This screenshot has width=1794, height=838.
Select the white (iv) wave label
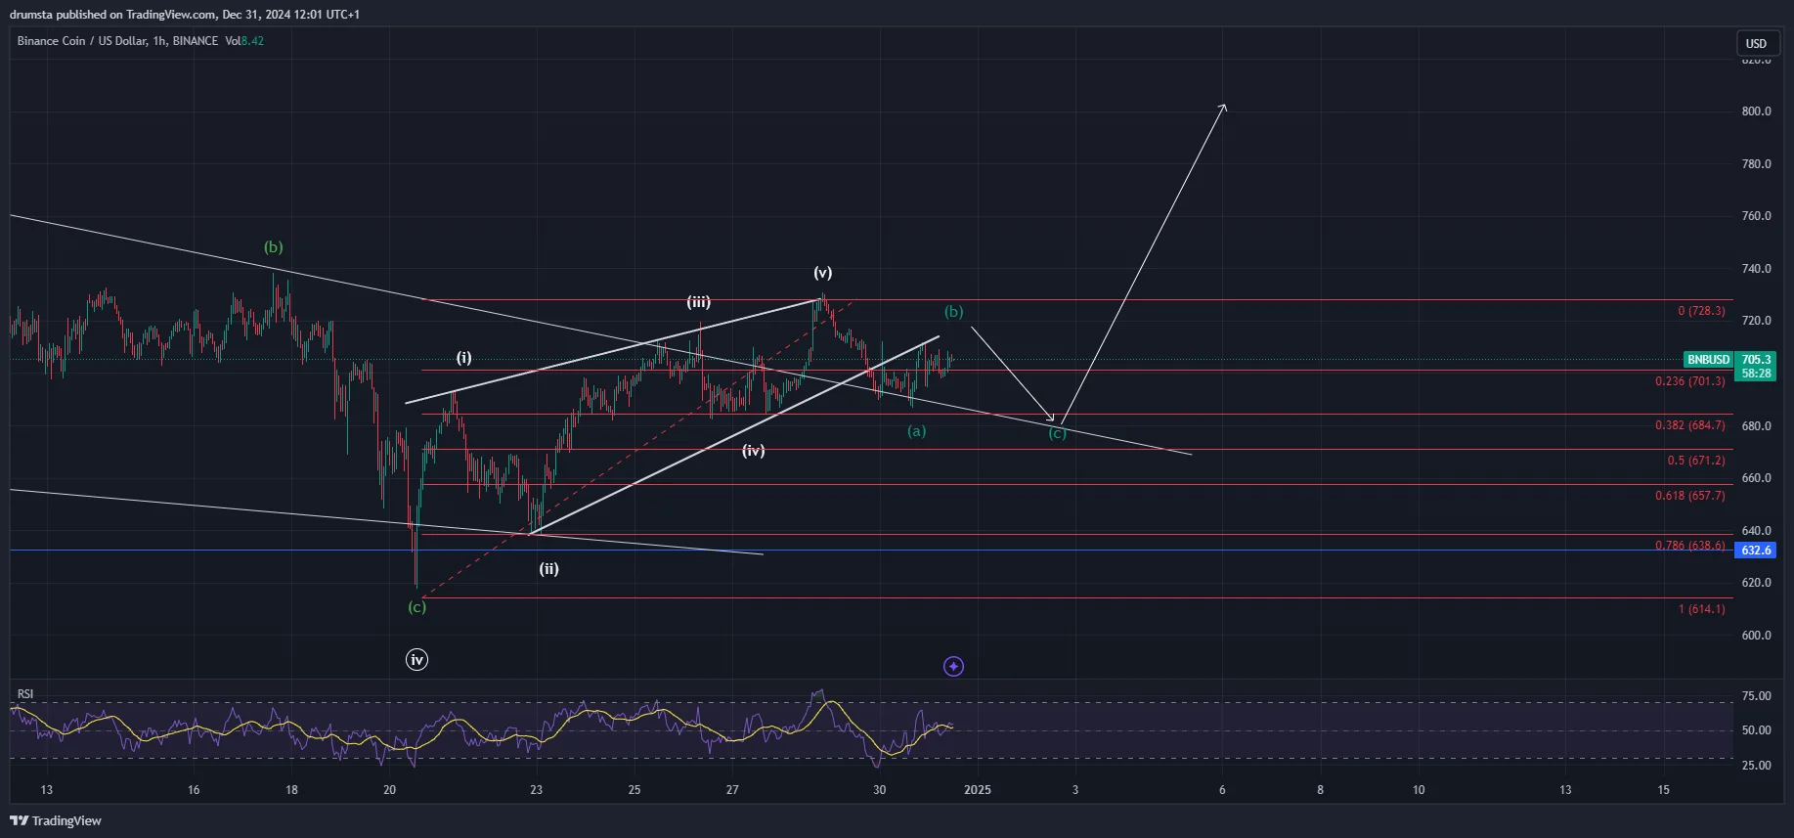753,451
